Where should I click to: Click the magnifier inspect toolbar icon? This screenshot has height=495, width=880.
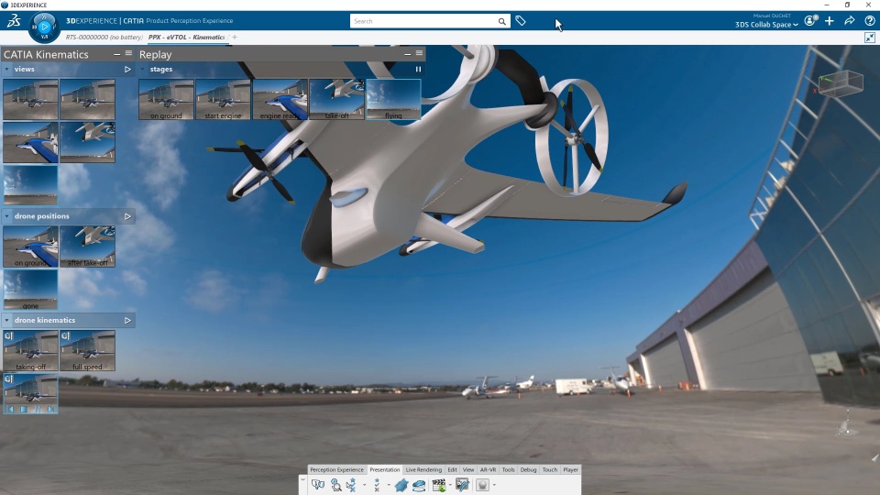click(x=335, y=485)
